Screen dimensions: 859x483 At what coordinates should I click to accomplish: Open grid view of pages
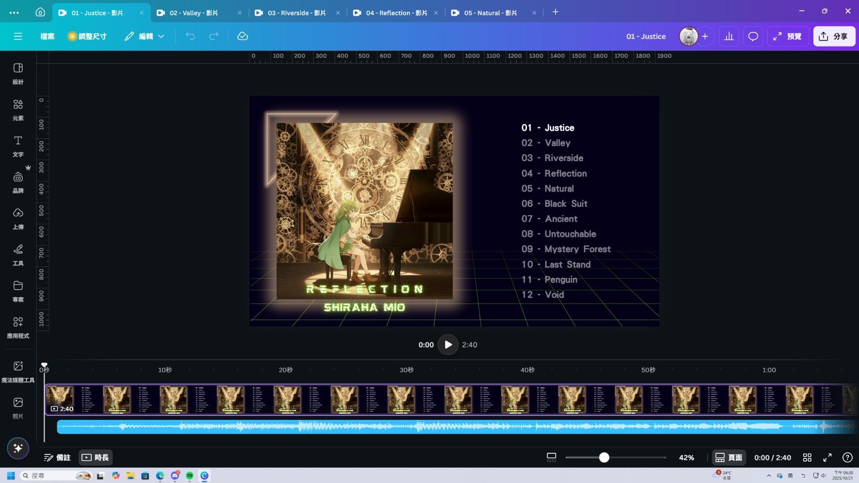point(807,457)
